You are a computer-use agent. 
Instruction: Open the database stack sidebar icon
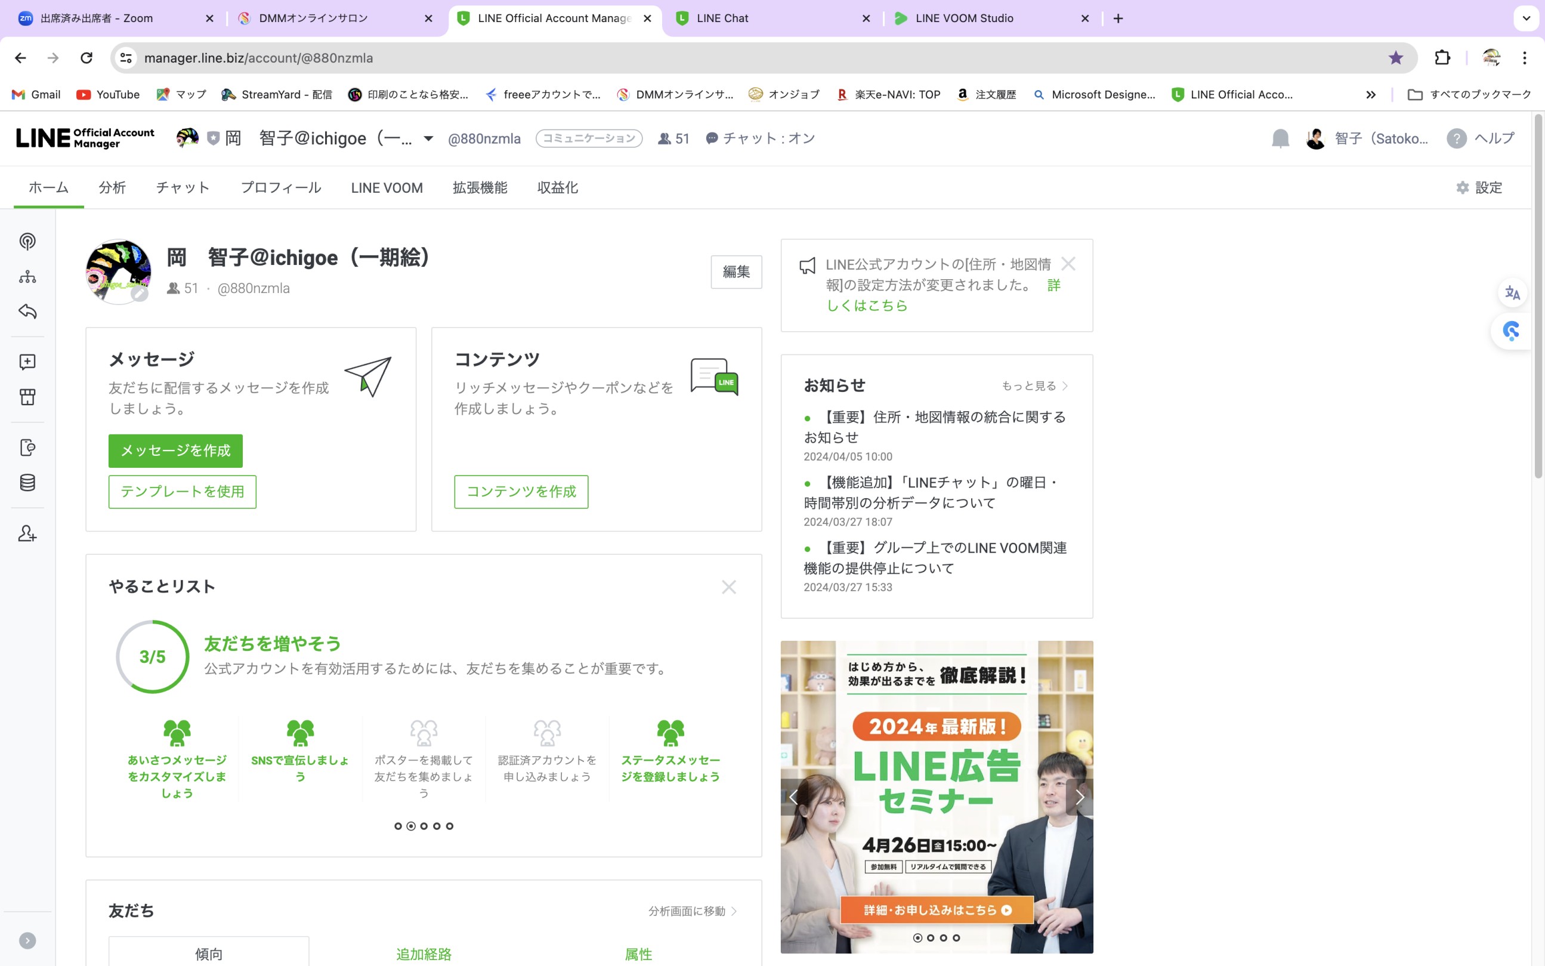point(27,482)
